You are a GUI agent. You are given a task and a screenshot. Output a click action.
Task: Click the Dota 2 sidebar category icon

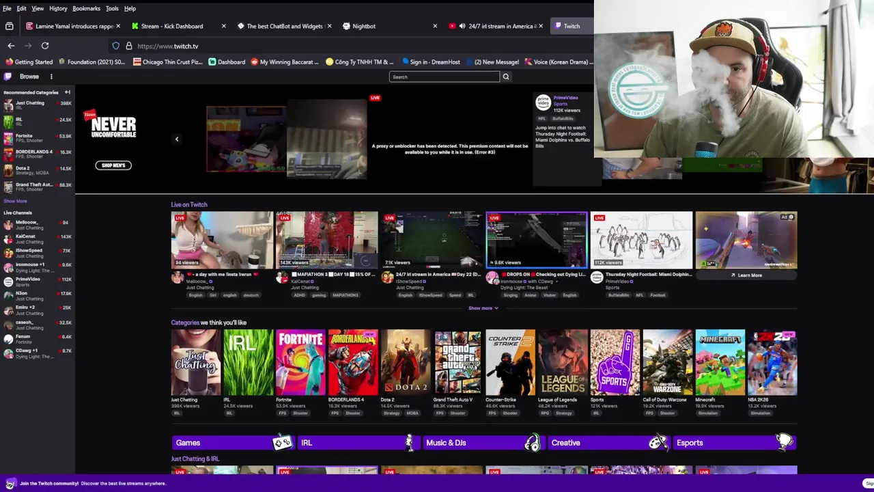pos(8,170)
